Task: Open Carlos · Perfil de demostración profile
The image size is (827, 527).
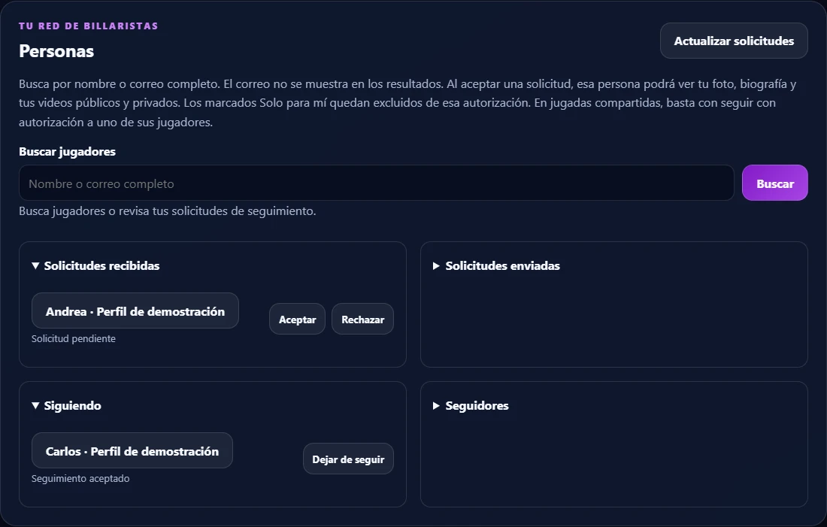Action: click(132, 450)
